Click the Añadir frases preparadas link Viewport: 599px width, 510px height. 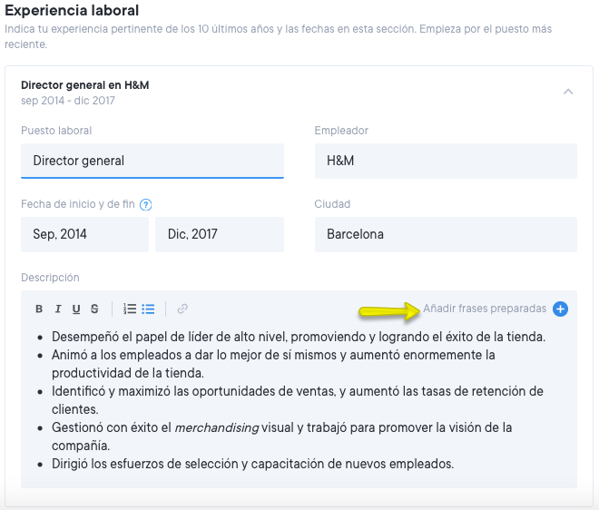click(485, 309)
